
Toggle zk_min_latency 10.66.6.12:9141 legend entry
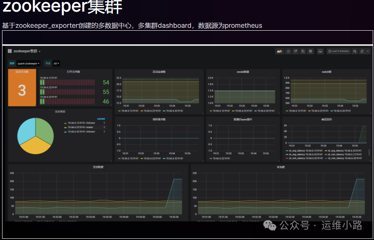click(x=342, y=154)
